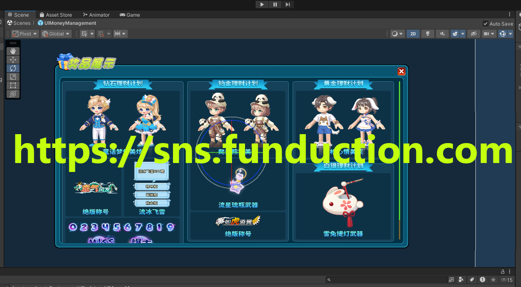
Task: Go back to Scenes breadcrumb
Action: click(19, 23)
